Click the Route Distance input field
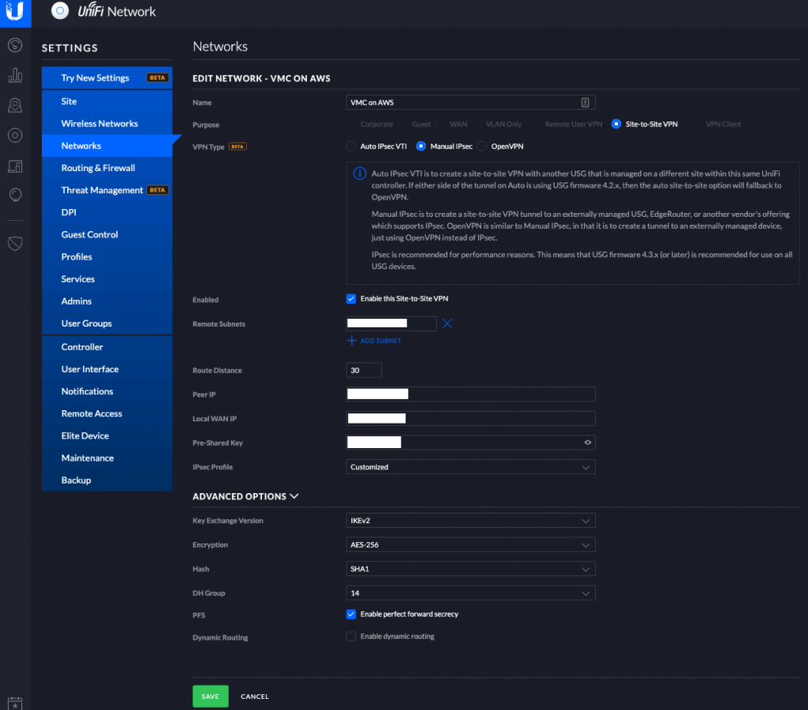This screenshot has height=710, width=808. [x=364, y=370]
